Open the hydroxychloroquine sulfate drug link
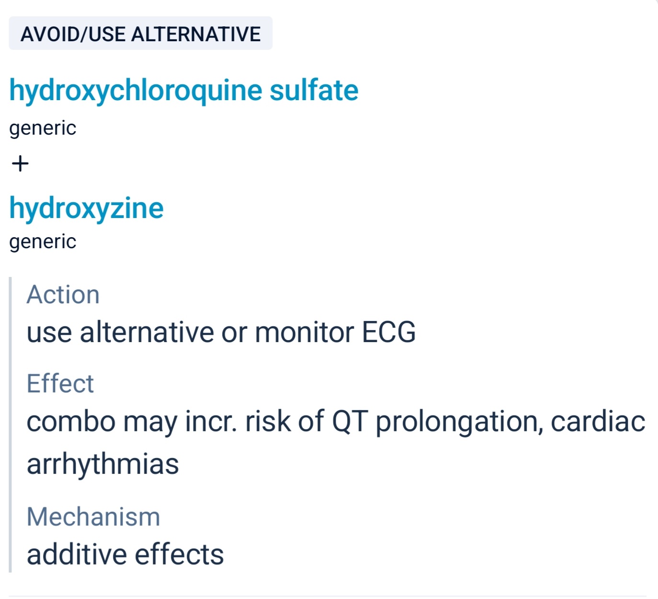 183,91
